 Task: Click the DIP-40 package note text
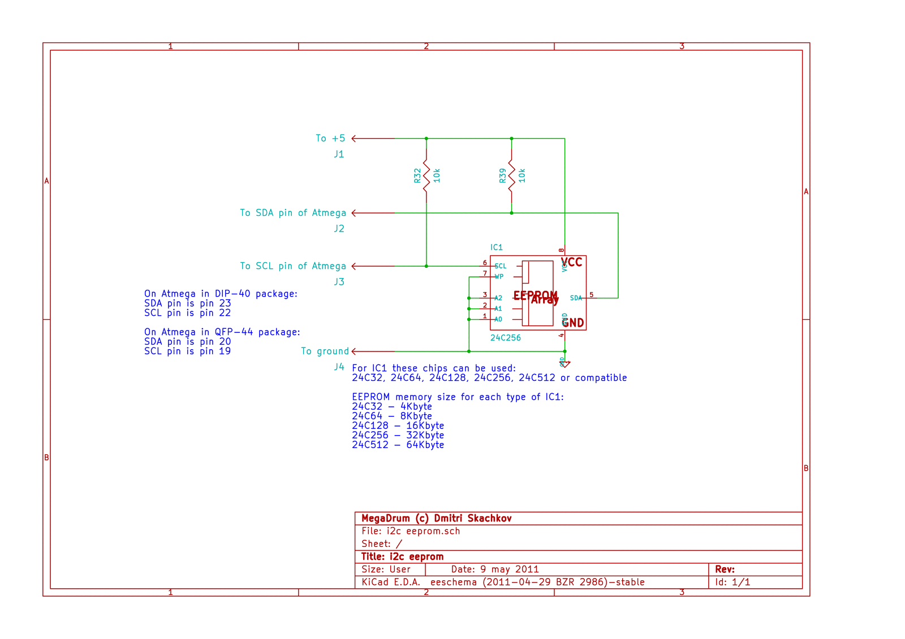pos(221,294)
